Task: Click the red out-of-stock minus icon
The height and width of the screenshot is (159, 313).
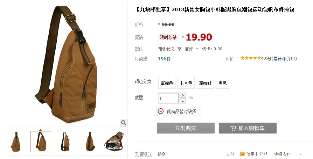Action: click(x=161, y=111)
